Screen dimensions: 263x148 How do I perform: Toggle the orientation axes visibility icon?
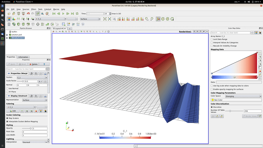tap(158, 19)
